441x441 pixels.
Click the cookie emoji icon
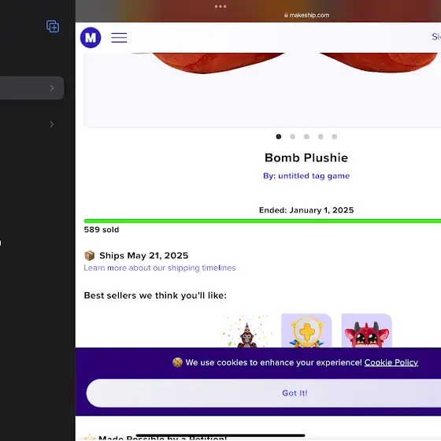click(x=177, y=362)
